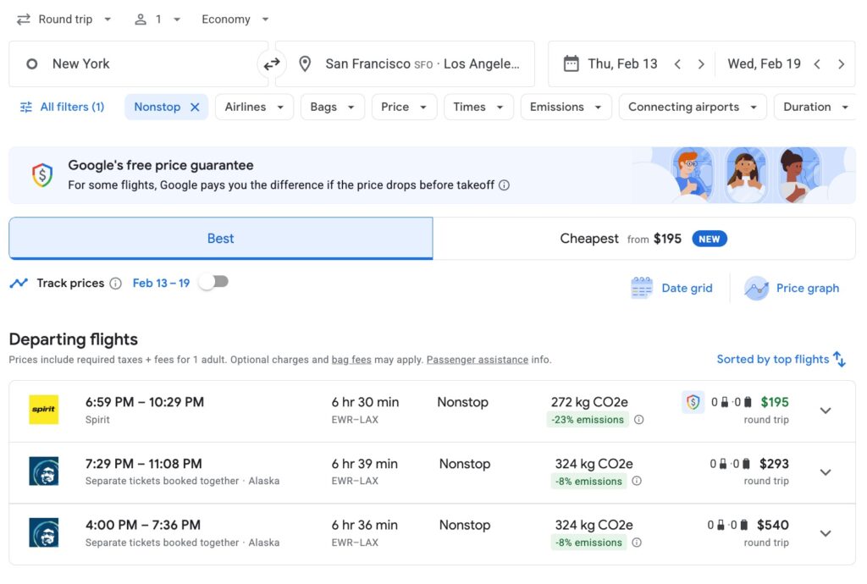The height and width of the screenshot is (584, 867).
Task: Click the Track prices chart icon
Action: tap(19, 283)
